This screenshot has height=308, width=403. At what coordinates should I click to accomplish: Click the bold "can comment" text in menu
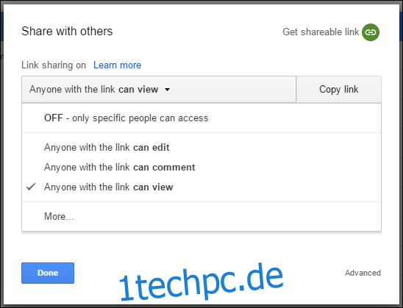coord(164,167)
